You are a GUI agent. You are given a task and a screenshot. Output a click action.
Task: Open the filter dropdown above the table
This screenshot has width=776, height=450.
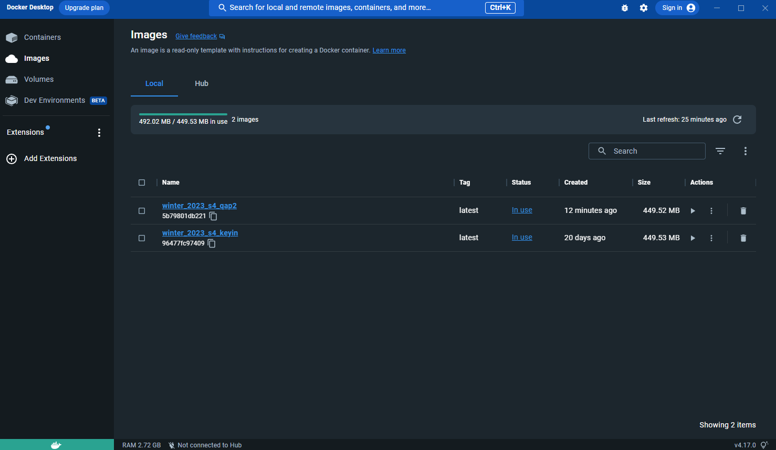(720, 151)
